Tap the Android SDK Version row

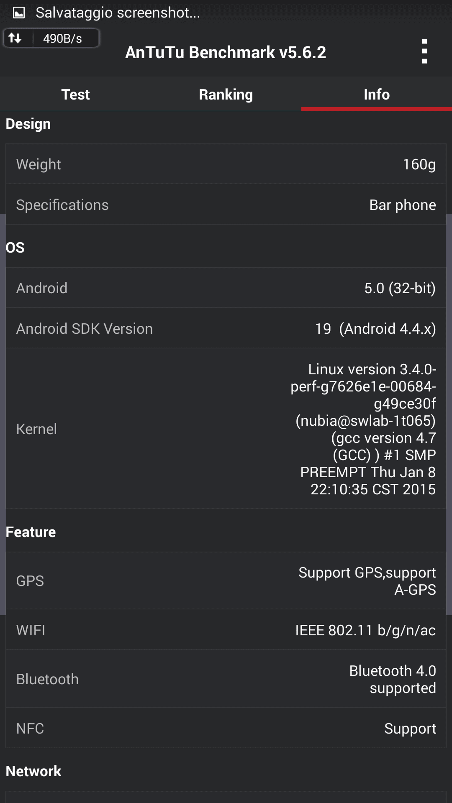(x=226, y=328)
